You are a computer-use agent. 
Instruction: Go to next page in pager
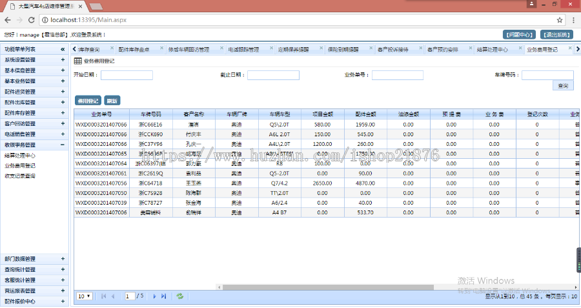point(154,296)
